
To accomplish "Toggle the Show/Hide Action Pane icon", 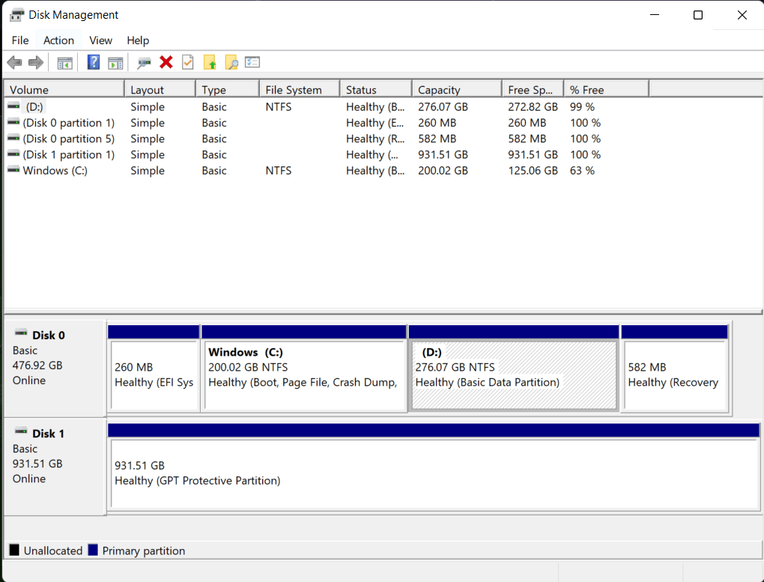I will [115, 63].
